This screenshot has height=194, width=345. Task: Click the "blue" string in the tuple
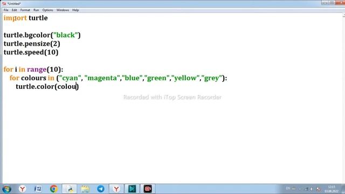(132, 78)
